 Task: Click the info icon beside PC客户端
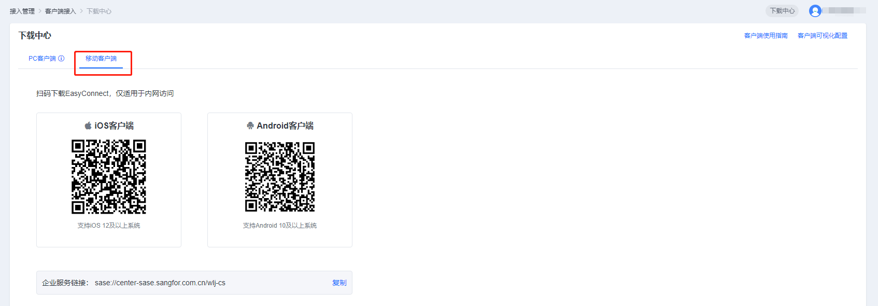click(61, 59)
